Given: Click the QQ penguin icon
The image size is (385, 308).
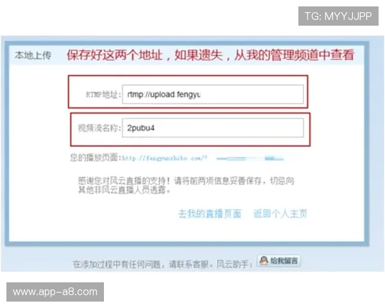Looking at the screenshot, I should click(x=264, y=261).
